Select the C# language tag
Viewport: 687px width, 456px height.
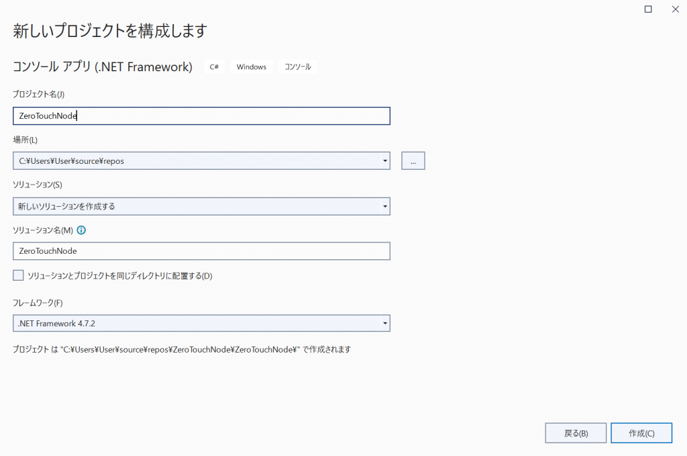click(x=213, y=66)
